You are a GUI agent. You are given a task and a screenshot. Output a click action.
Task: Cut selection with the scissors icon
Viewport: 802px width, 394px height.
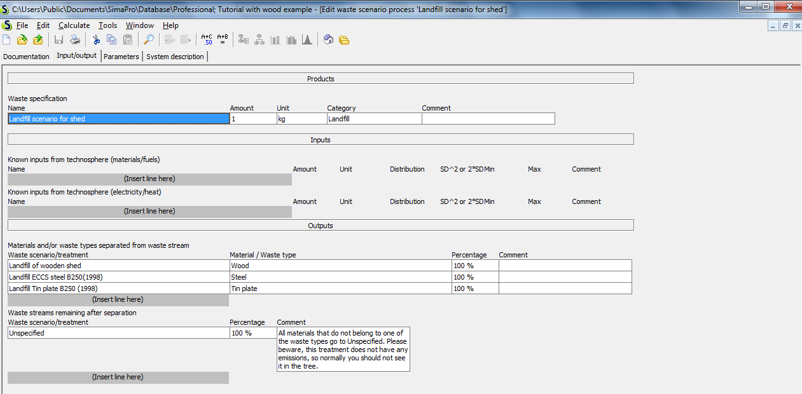click(x=96, y=40)
